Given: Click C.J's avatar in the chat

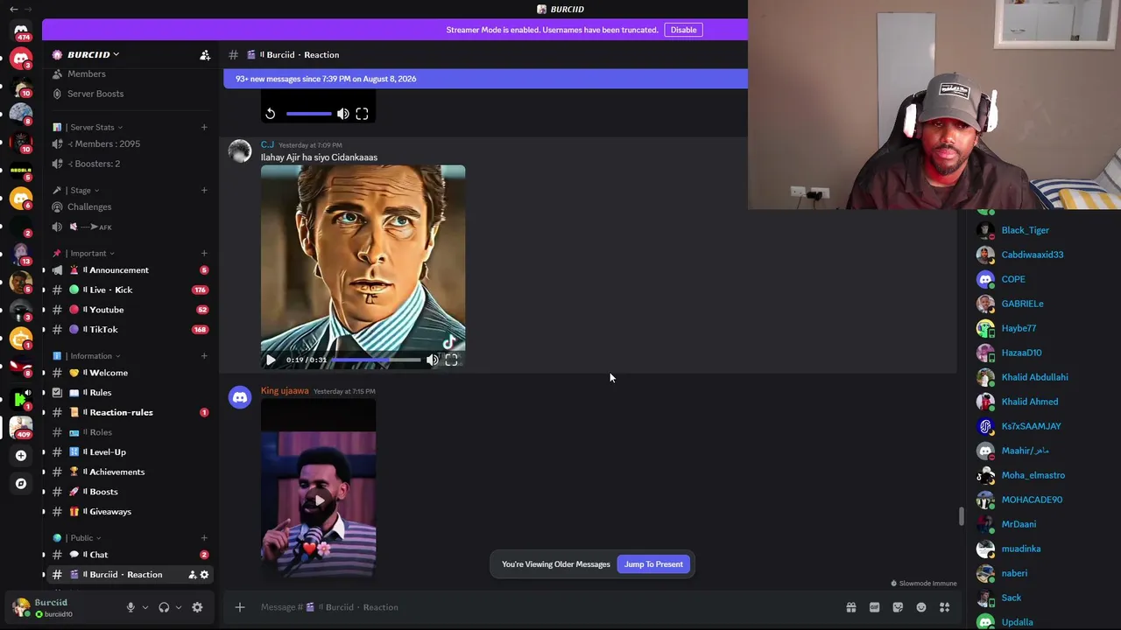Looking at the screenshot, I should [x=240, y=151].
